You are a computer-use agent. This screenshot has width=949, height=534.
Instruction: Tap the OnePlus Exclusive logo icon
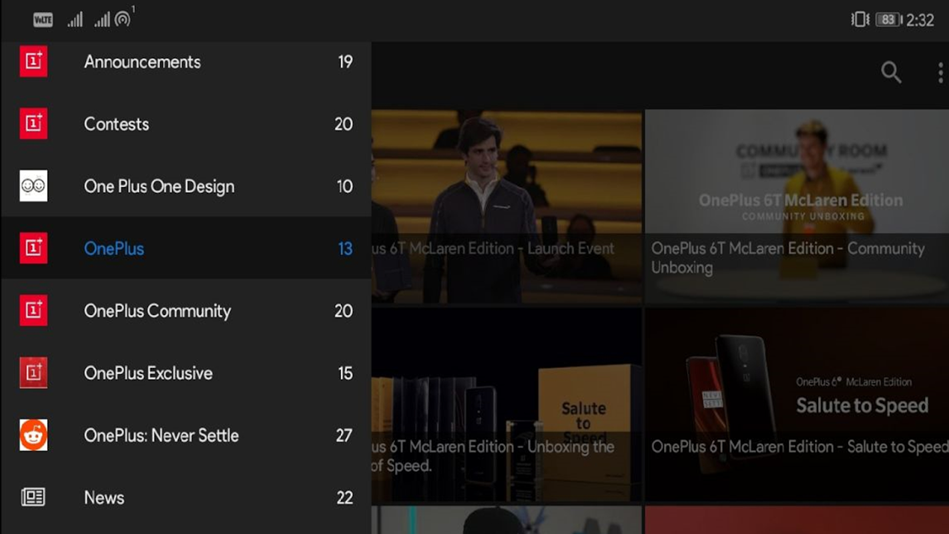[x=33, y=372]
